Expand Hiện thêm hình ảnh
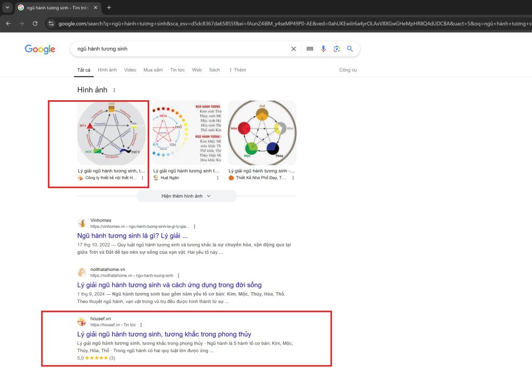The image size is (532, 368). 187,196
